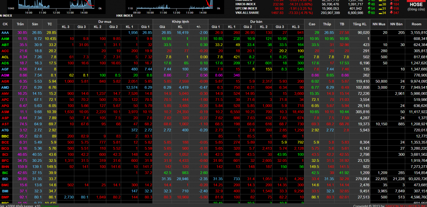Image resolution: width=427 pixels, height=207 pixels.
Task: Click the Tổng KL column header
Action: pos(360,24)
